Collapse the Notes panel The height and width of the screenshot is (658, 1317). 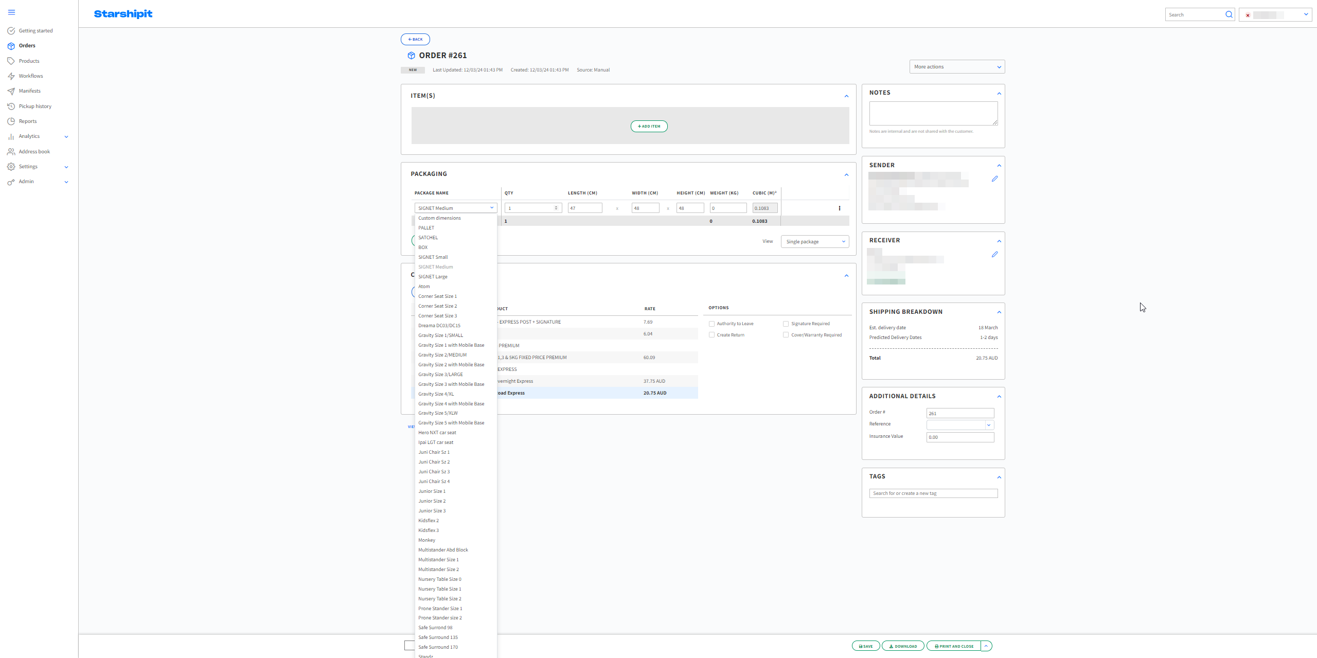[x=999, y=94]
